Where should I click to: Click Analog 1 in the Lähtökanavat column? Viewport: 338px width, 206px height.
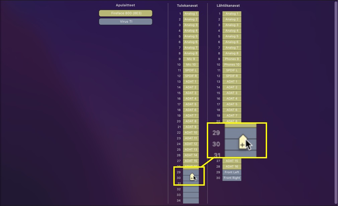click(x=232, y=14)
